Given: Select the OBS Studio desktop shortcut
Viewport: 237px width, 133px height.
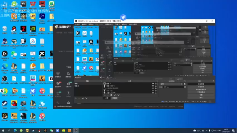Looking at the screenshot, I should 5,80.
